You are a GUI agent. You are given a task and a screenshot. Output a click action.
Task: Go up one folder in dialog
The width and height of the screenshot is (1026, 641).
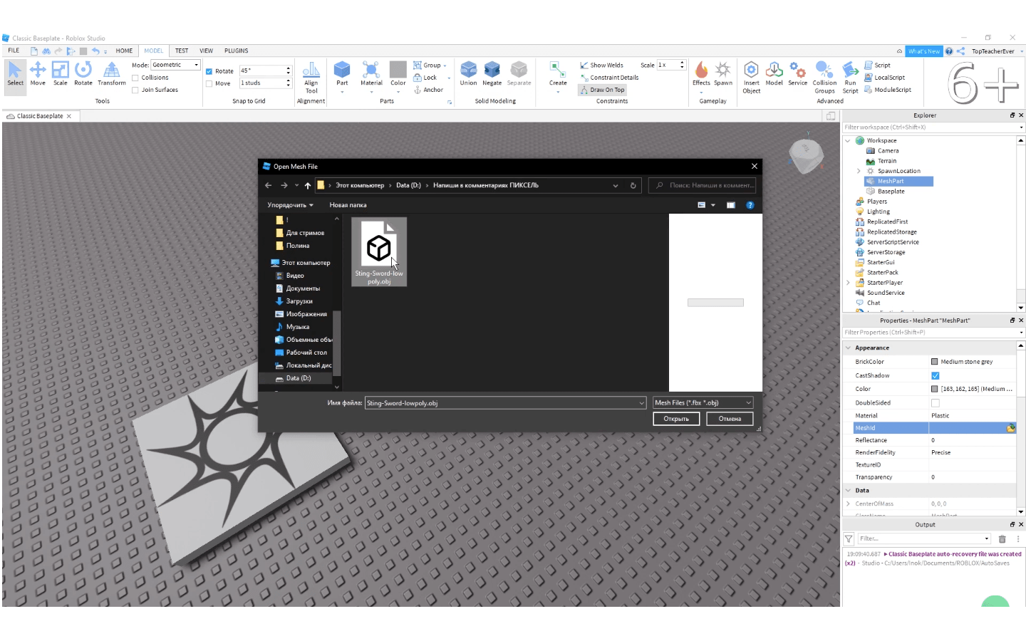(x=308, y=185)
